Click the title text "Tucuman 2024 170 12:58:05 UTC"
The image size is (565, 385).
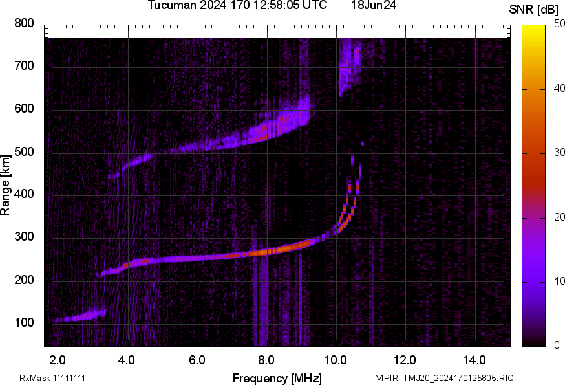[x=237, y=5]
